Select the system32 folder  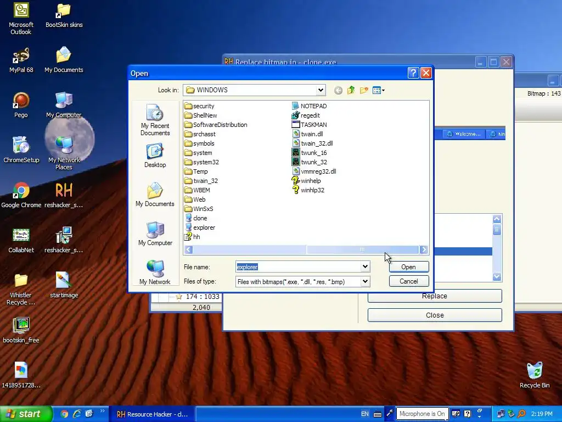pyautogui.click(x=201, y=162)
